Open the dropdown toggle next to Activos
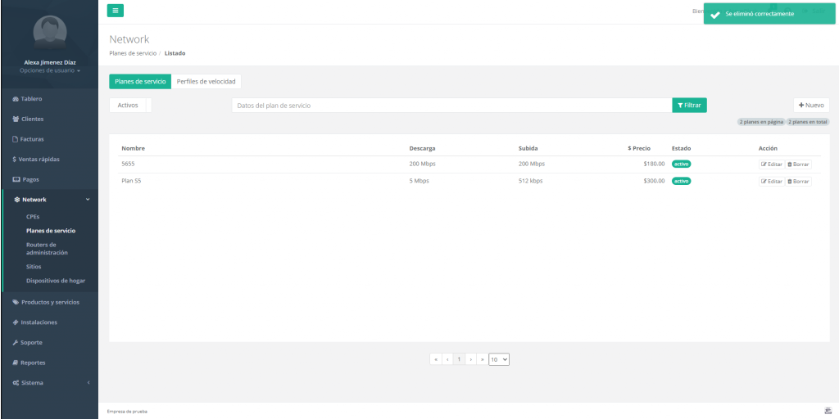The width and height of the screenshot is (839, 419). click(x=149, y=106)
